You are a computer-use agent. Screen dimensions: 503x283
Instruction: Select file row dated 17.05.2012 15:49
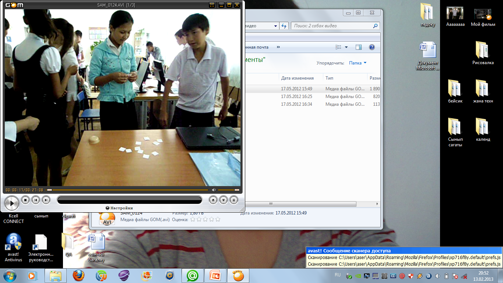click(312, 89)
